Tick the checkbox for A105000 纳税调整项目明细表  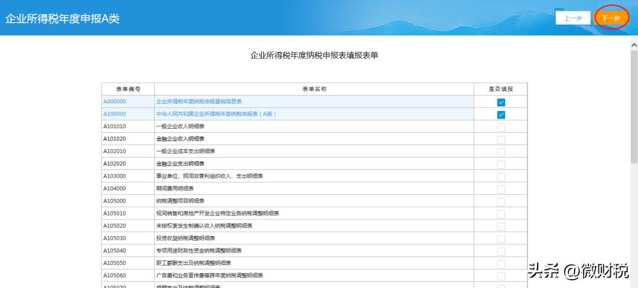coord(501,202)
